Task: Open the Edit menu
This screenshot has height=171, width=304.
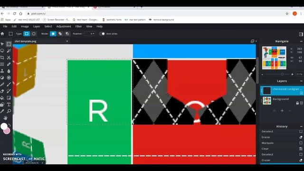Action: coord(14,27)
